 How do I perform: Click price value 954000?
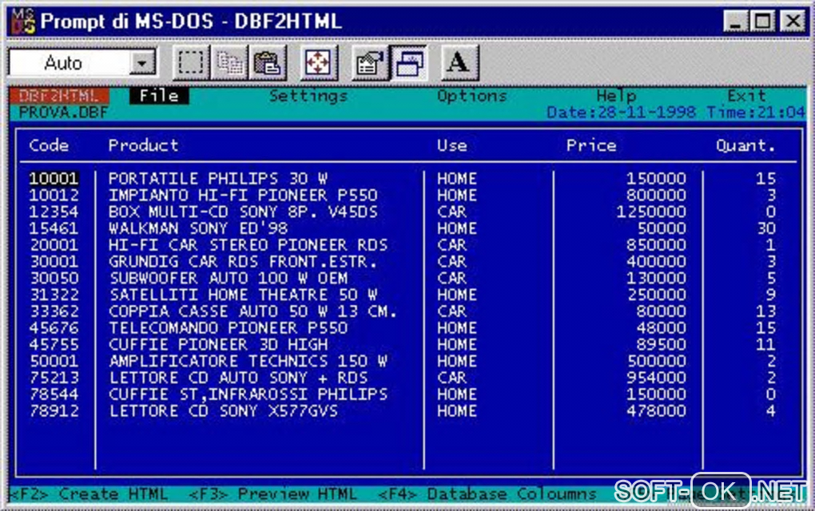656,378
